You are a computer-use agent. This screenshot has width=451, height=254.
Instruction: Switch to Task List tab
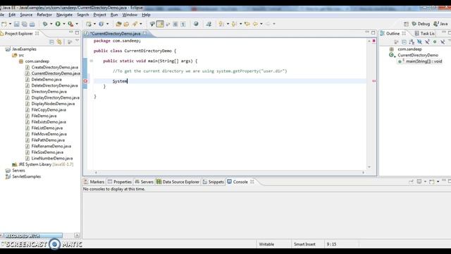click(424, 34)
